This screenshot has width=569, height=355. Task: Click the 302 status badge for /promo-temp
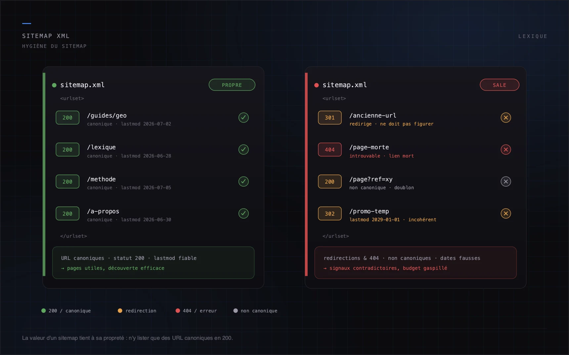coord(329,214)
